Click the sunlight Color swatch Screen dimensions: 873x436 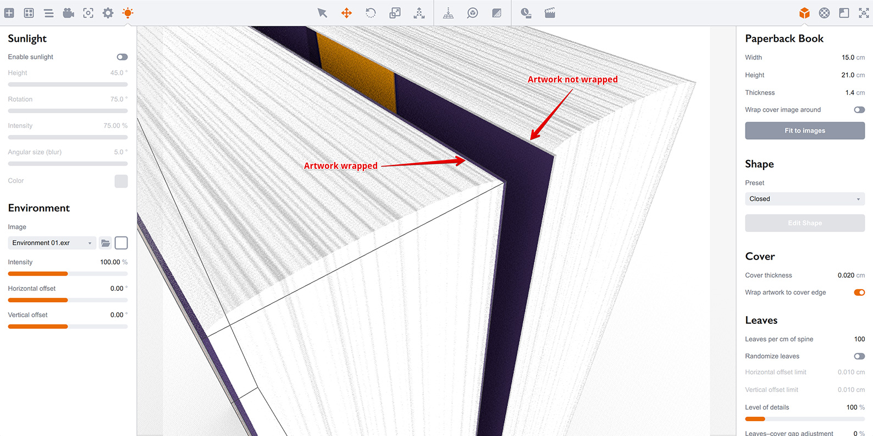121,181
